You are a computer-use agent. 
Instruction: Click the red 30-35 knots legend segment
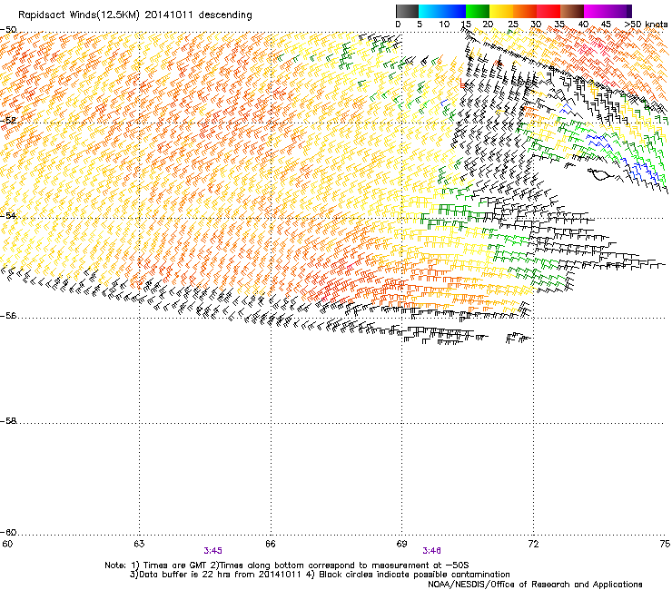pyautogui.click(x=548, y=11)
